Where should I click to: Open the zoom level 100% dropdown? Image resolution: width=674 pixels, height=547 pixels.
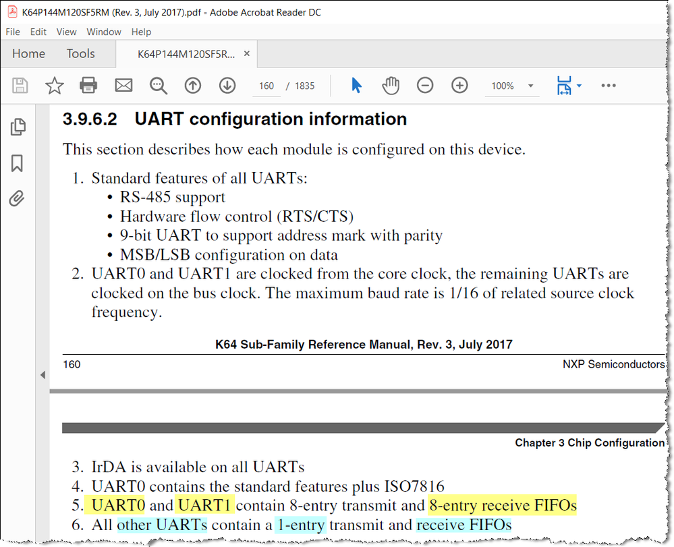pos(530,86)
